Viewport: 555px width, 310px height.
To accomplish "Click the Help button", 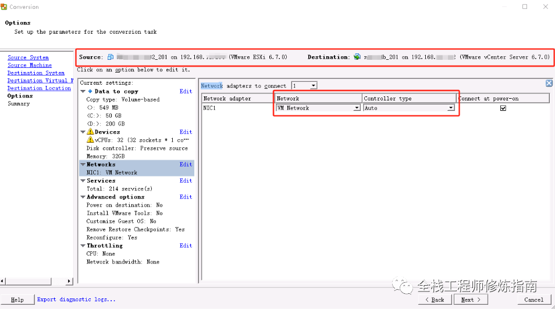I will click(17, 300).
